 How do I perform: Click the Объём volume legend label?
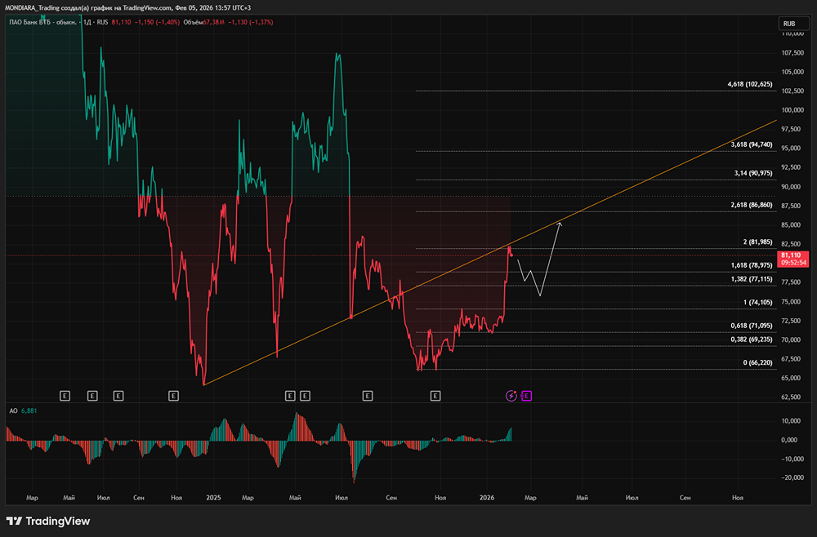[x=193, y=22]
